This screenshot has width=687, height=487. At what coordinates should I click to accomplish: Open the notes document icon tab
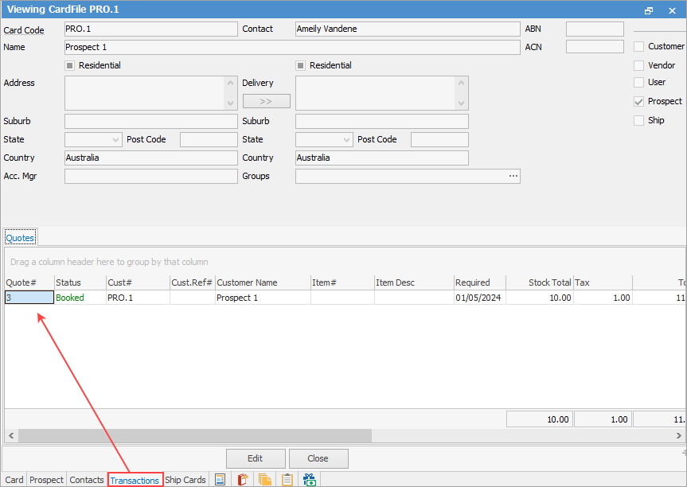221,480
